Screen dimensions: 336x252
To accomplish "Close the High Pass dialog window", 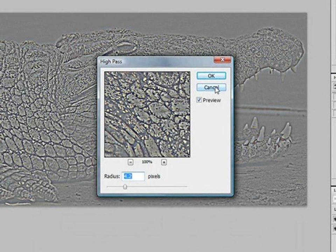I will point(223,60).
